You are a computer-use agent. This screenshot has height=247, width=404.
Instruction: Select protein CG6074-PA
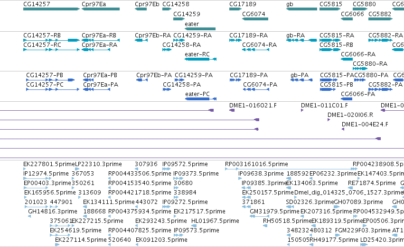[256, 89]
